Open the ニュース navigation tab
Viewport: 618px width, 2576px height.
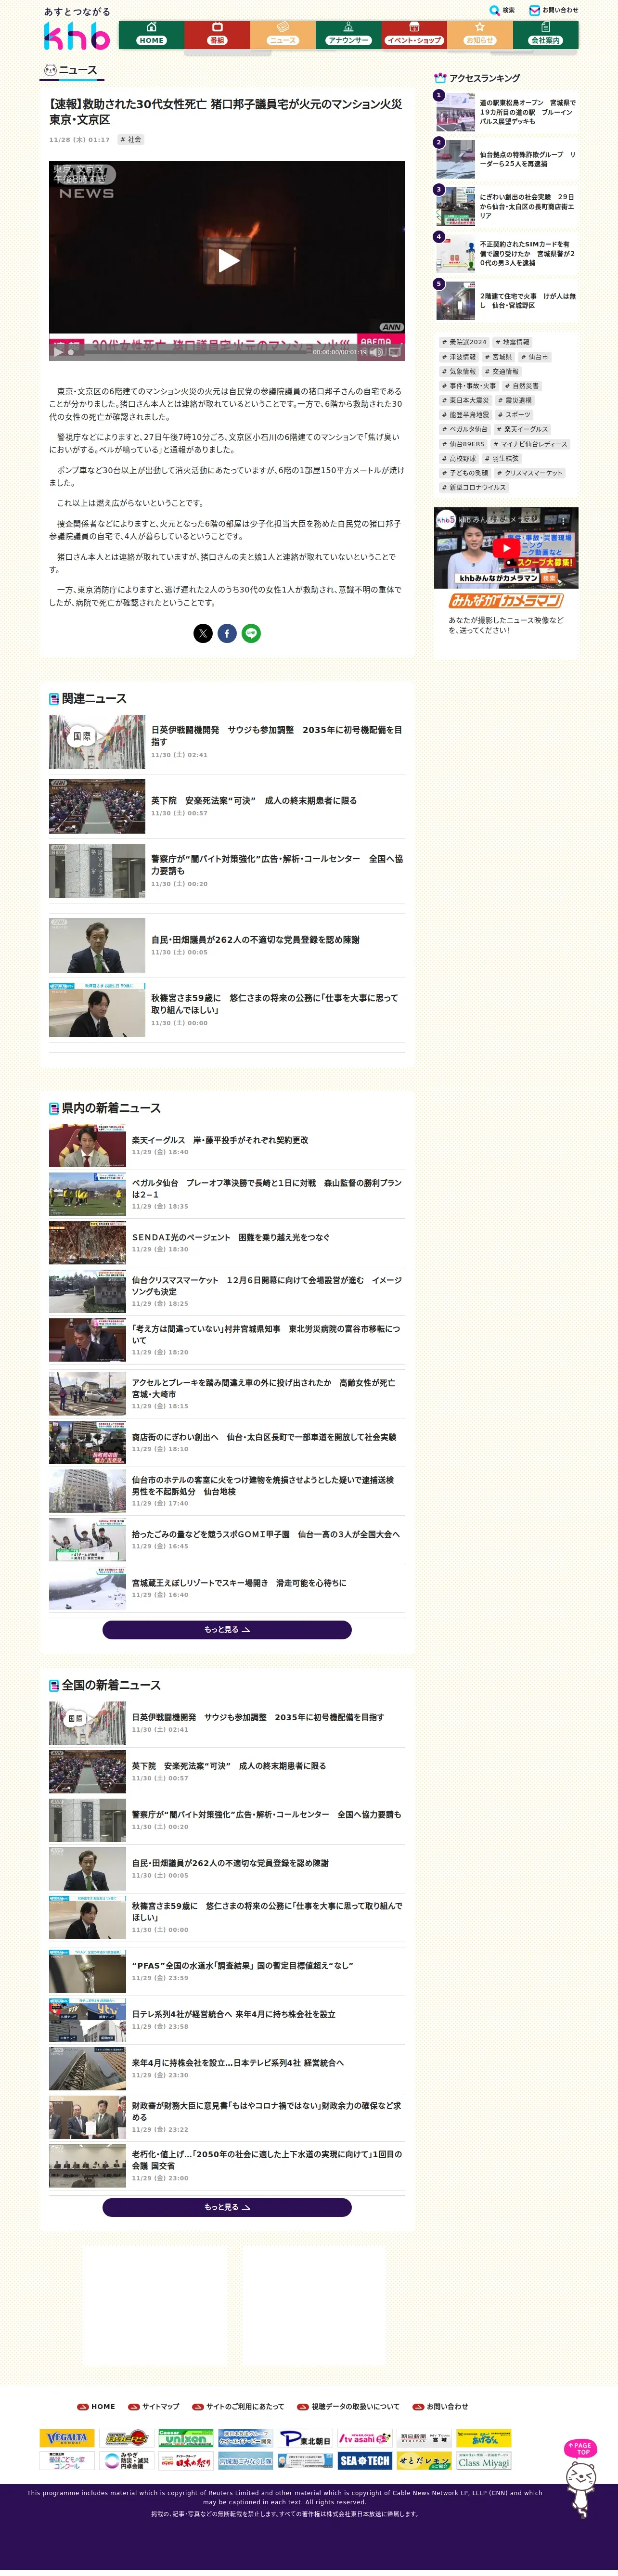coord(283,34)
